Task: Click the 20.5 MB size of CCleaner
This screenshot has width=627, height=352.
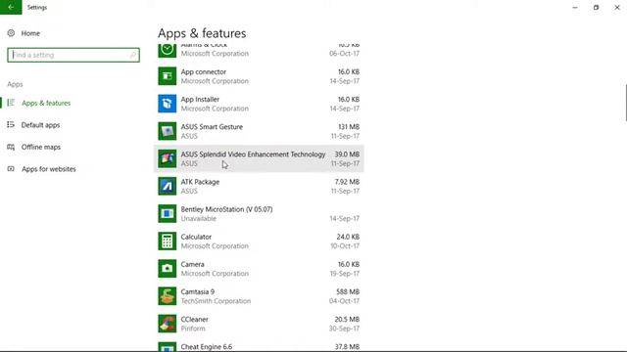Action: [x=347, y=320]
